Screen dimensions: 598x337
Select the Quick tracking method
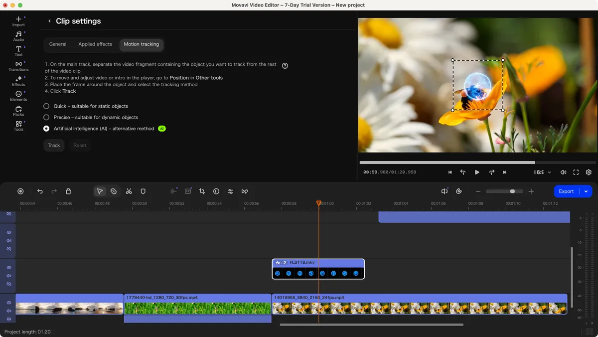(46, 106)
